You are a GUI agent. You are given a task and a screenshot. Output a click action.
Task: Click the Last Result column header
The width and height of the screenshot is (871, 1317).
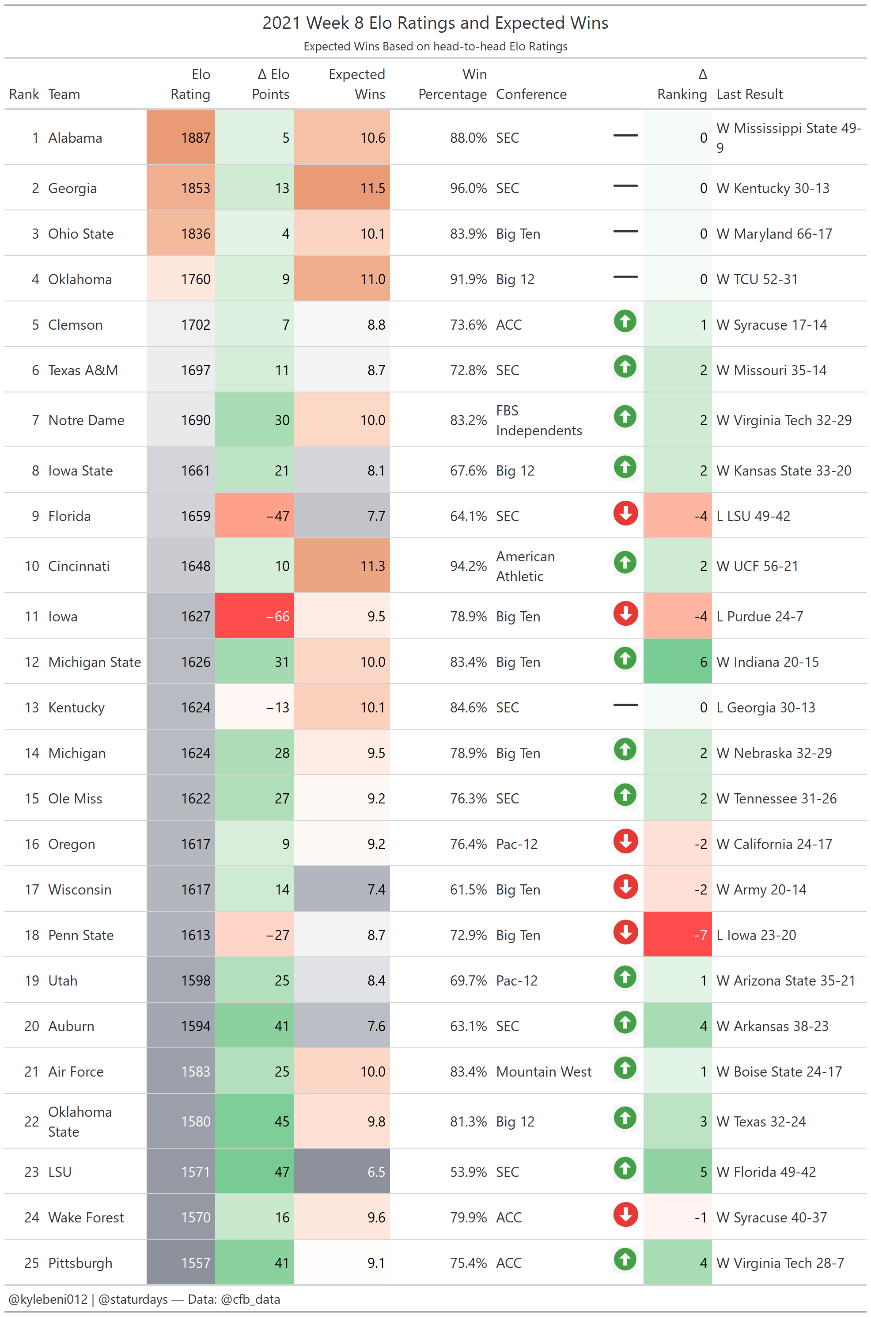pyautogui.click(x=750, y=94)
